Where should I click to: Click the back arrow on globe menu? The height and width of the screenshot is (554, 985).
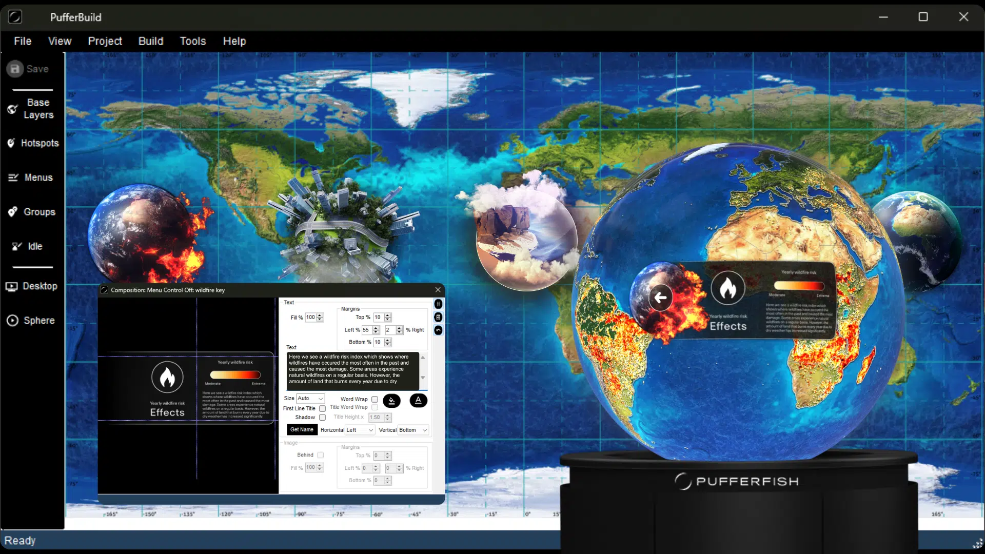660,298
